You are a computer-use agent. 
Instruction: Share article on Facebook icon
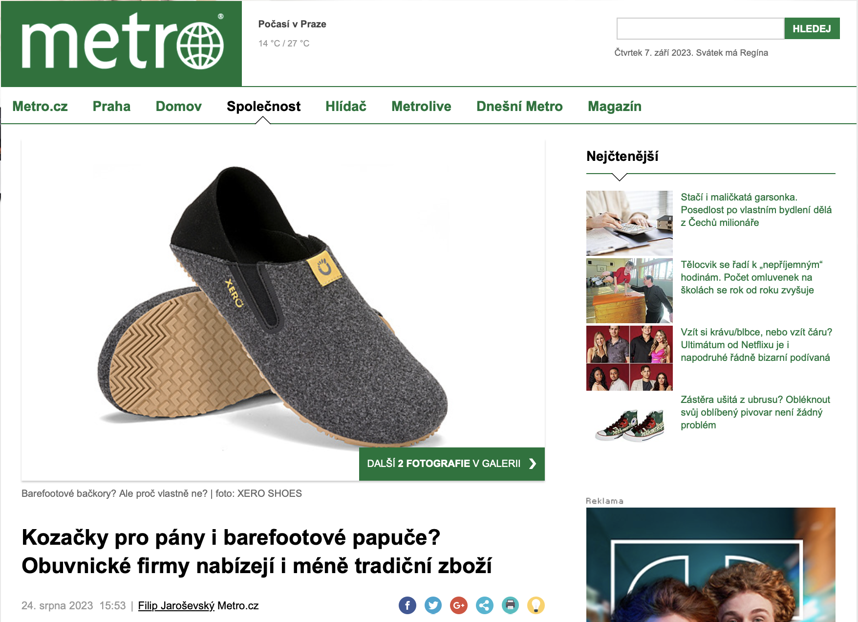[x=408, y=605]
